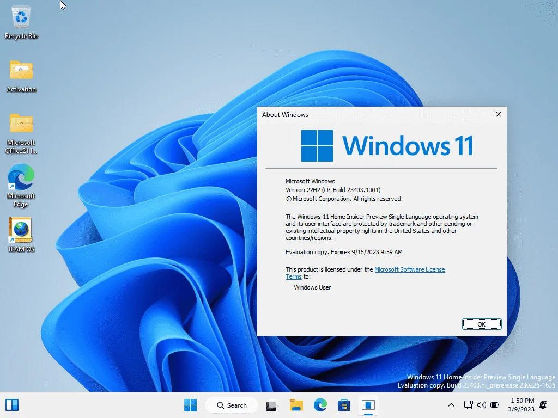Click the Windows 11 logo in dialog

tap(387, 145)
